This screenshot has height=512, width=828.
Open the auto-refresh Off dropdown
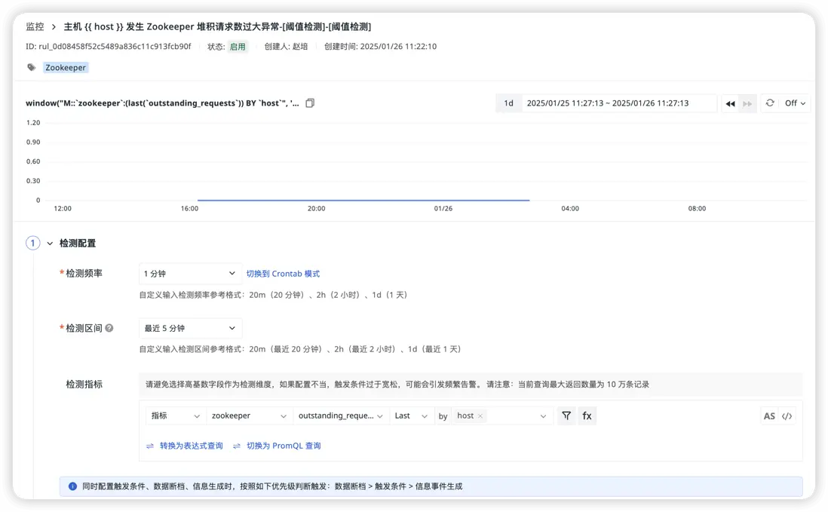pos(795,103)
